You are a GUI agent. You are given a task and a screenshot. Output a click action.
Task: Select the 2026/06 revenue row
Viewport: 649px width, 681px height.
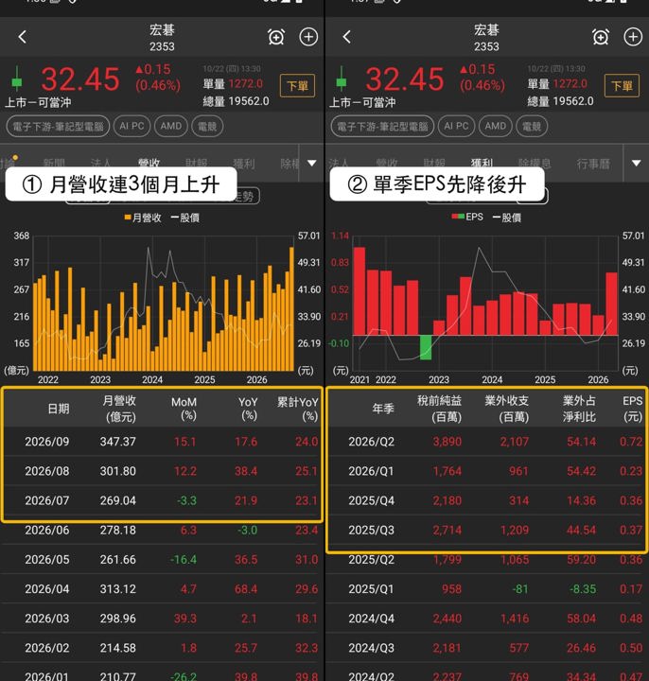click(x=162, y=531)
